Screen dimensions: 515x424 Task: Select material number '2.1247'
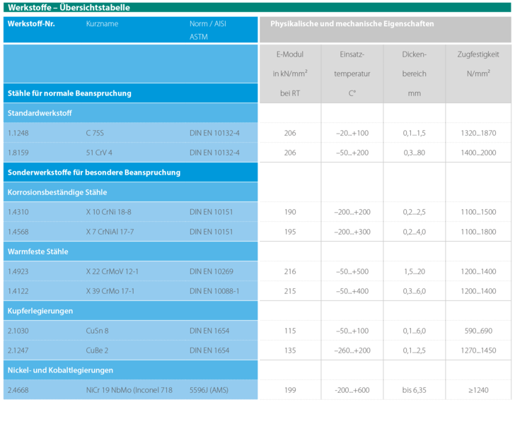tap(18, 351)
